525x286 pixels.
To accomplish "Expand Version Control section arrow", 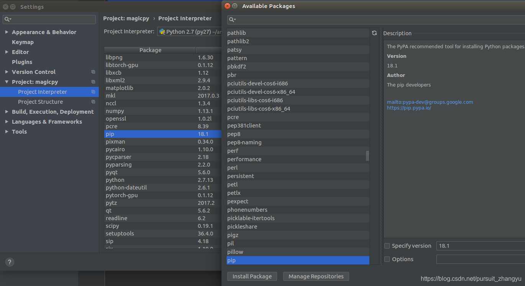I will pos(7,72).
